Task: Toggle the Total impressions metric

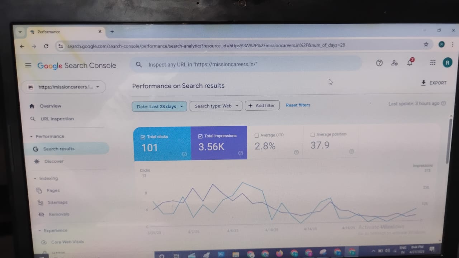Action: coord(200,136)
